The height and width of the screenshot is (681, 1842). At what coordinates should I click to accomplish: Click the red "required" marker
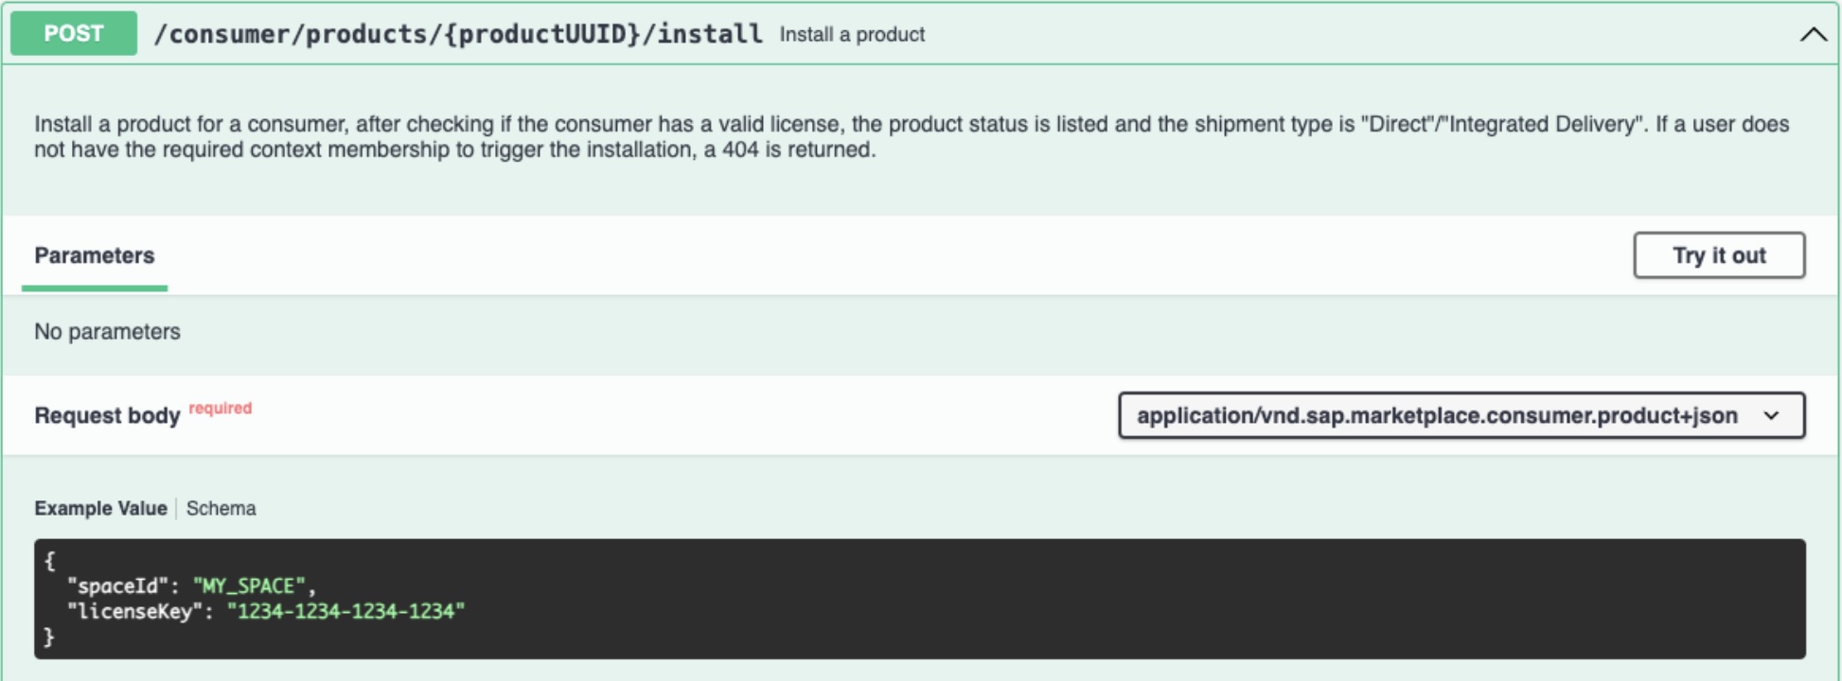[221, 409]
